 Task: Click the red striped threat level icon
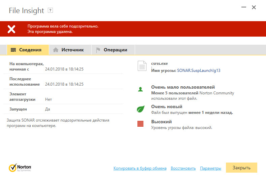140,124
